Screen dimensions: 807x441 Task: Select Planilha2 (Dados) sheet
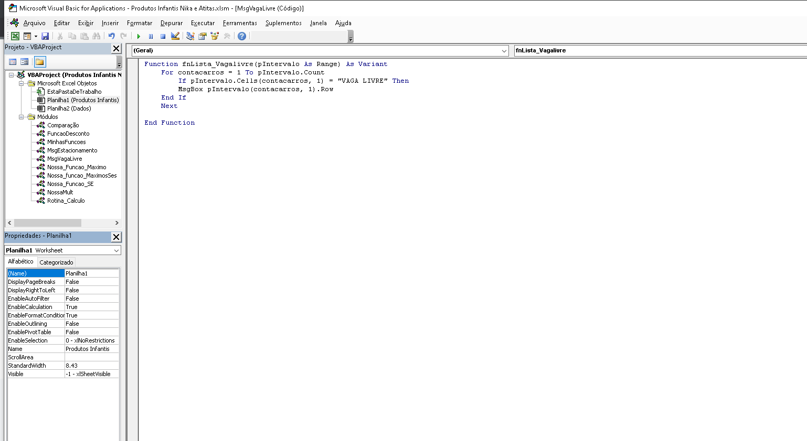69,108
